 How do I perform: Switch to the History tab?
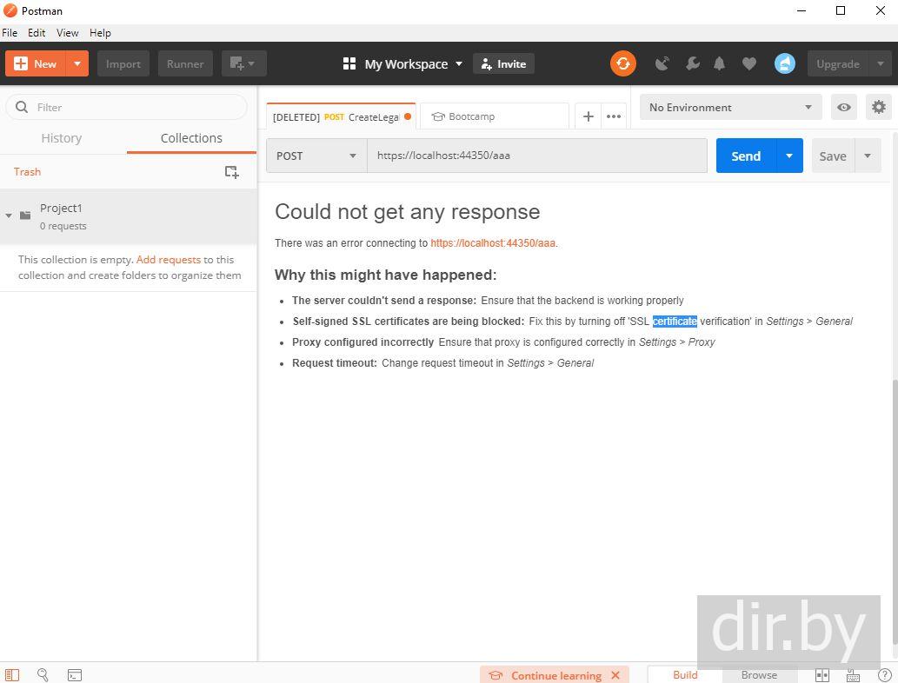61,138
